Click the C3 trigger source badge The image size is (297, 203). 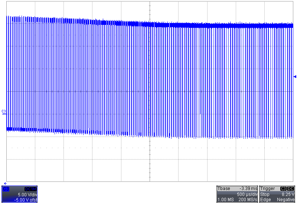point(283,189)
